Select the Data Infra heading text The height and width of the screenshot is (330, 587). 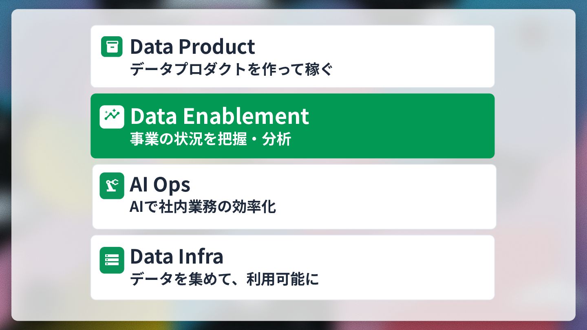tap(177, 256)
